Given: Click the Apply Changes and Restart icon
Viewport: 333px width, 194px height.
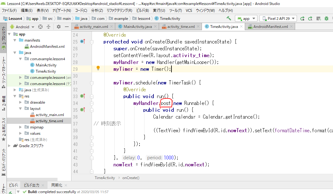Looking at the screenshot, I should point(310,18).
